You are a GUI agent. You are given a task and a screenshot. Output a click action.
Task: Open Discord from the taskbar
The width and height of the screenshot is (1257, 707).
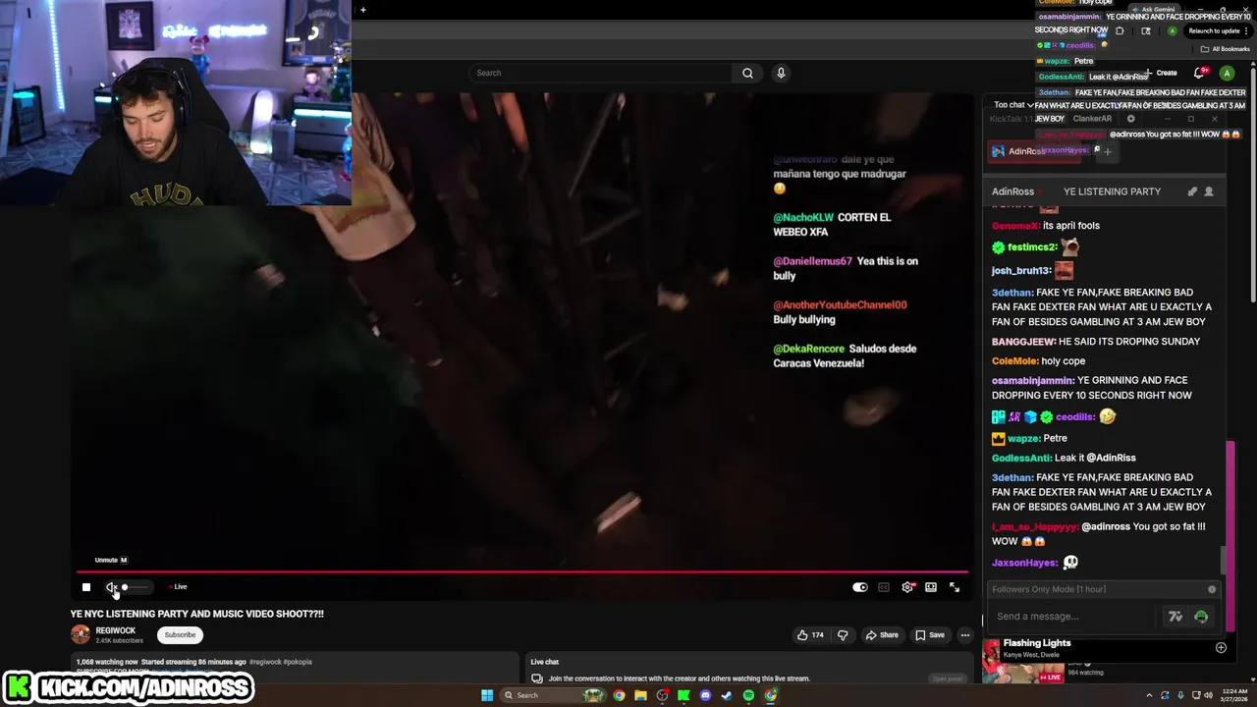[705, 695]
